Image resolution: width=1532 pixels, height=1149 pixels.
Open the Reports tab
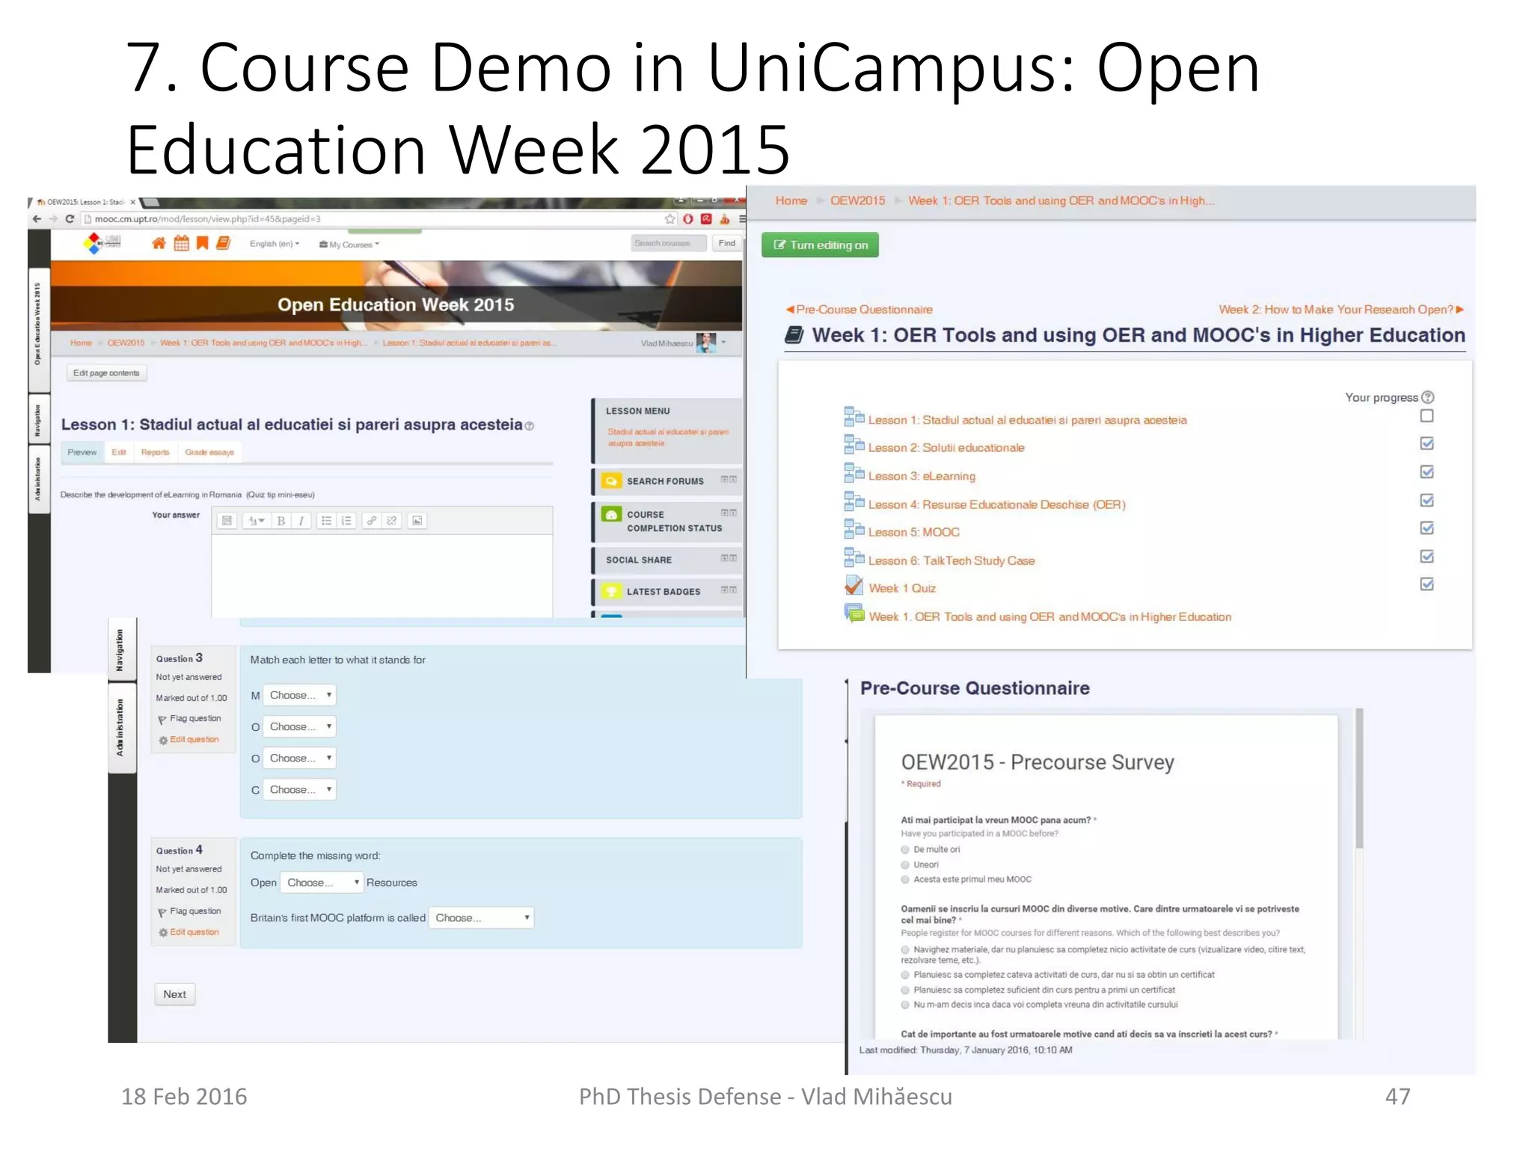point(155,452)
